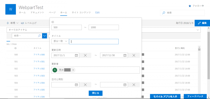The width and height of the screenshot is (210, 99).
Task: Click the ID column header
Action: click(x=16, y=48)
